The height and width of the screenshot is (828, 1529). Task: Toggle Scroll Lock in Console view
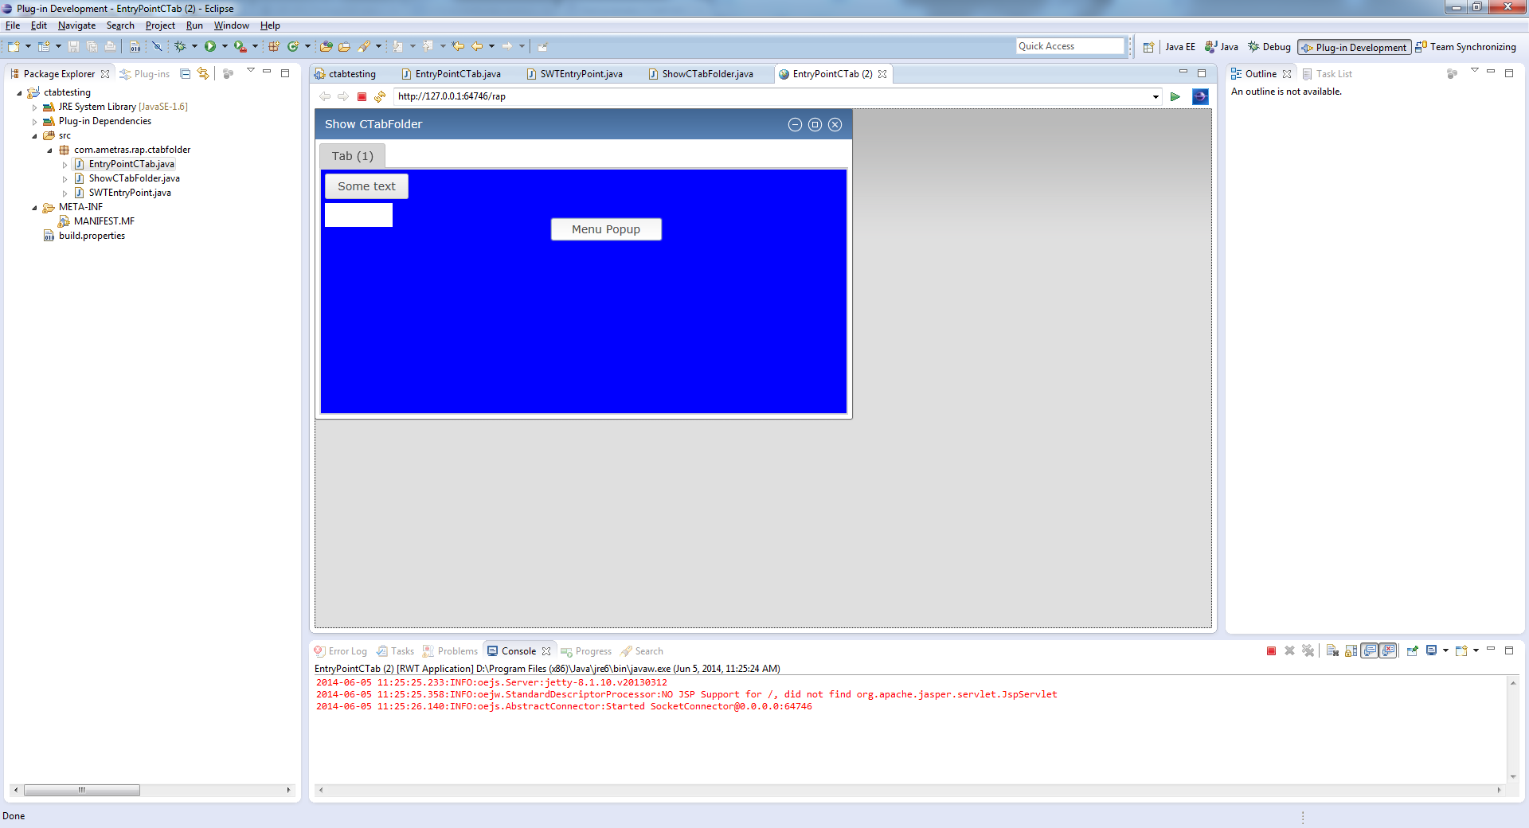[1351, 650]
